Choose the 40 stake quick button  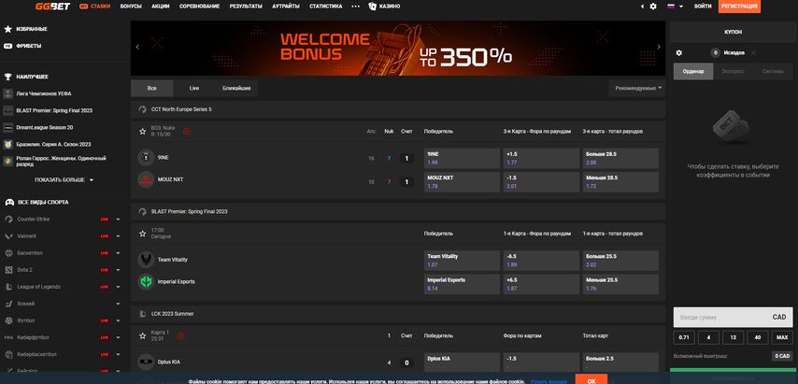point(758,337)
